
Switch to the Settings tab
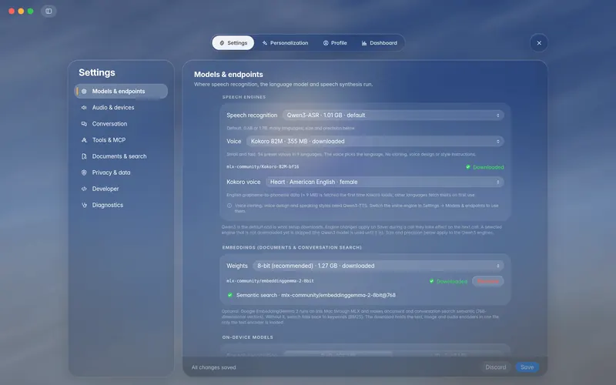click(x=233, y=43)
